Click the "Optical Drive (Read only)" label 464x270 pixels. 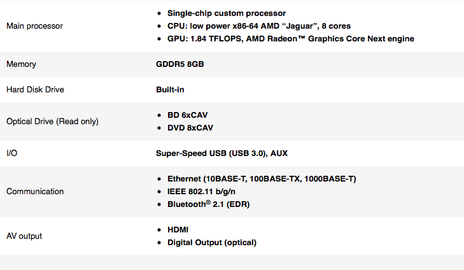click(x=52, y=122)
